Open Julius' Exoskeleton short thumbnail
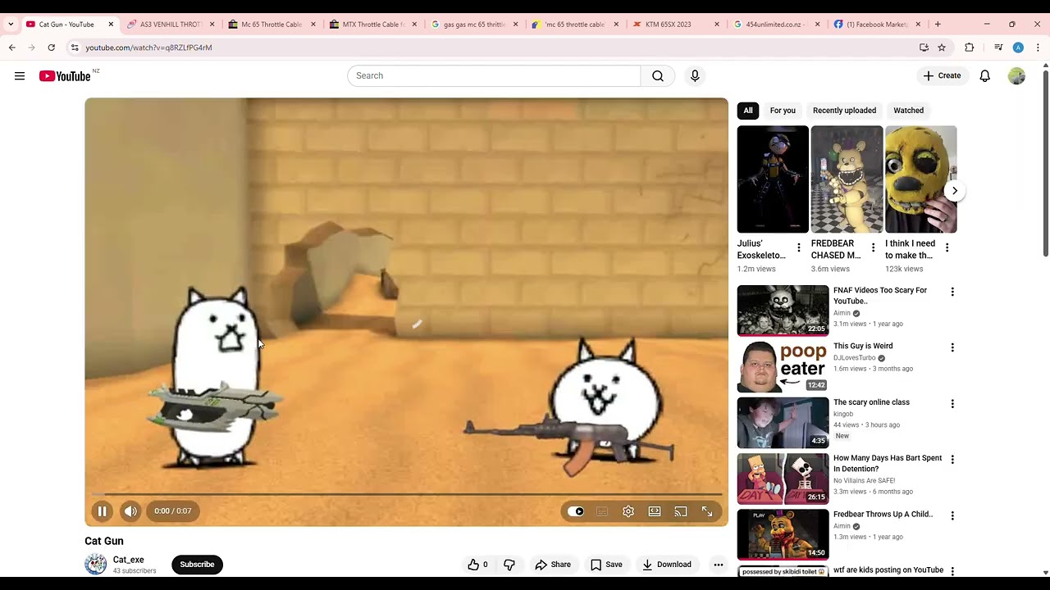This screenshot has height=590, width=1050. click(773, 179)
